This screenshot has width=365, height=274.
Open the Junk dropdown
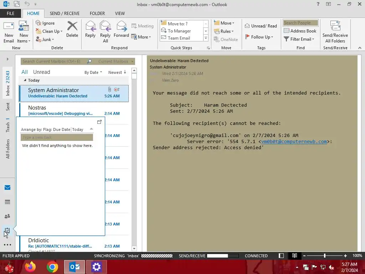[45, 39]
